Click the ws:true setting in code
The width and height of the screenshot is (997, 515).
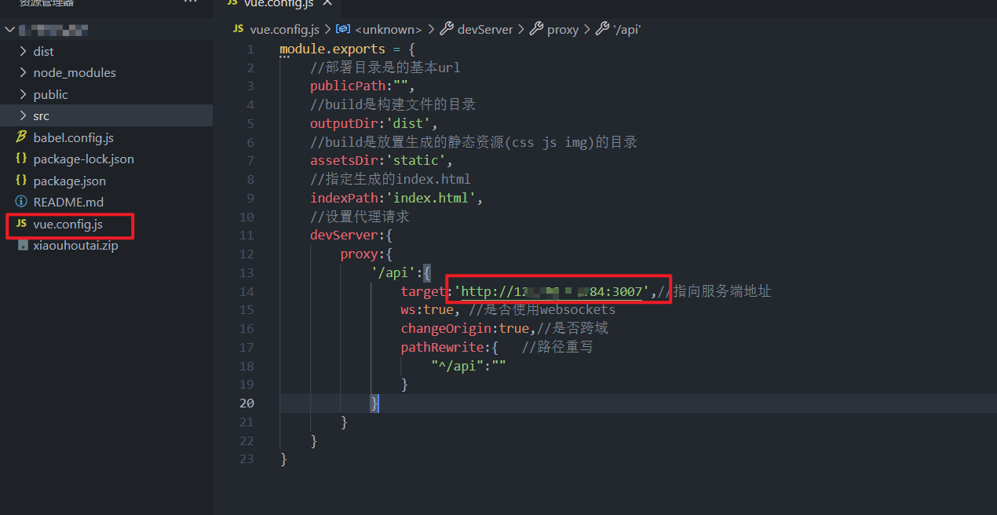click(427, 309)
